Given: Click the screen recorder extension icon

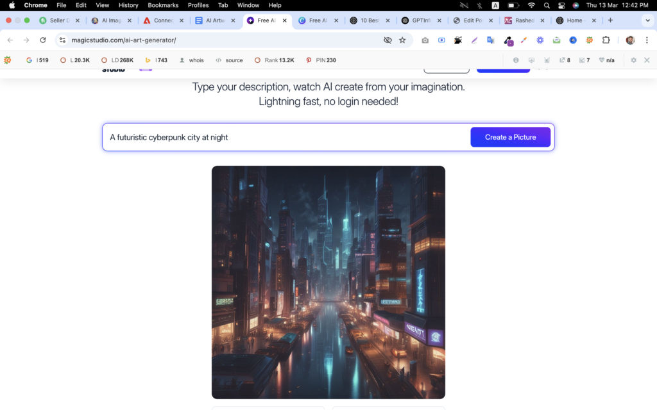Looking at the screenshot, I should tap(441, 40).
